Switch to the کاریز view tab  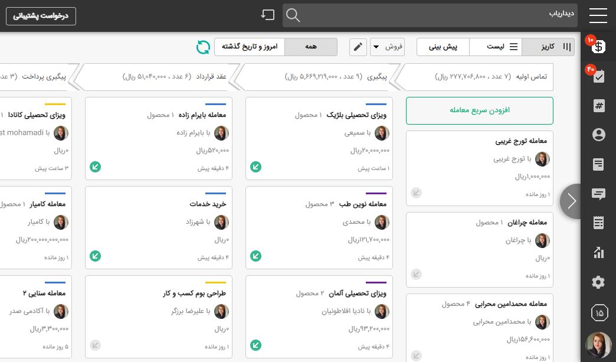(548, 47)
